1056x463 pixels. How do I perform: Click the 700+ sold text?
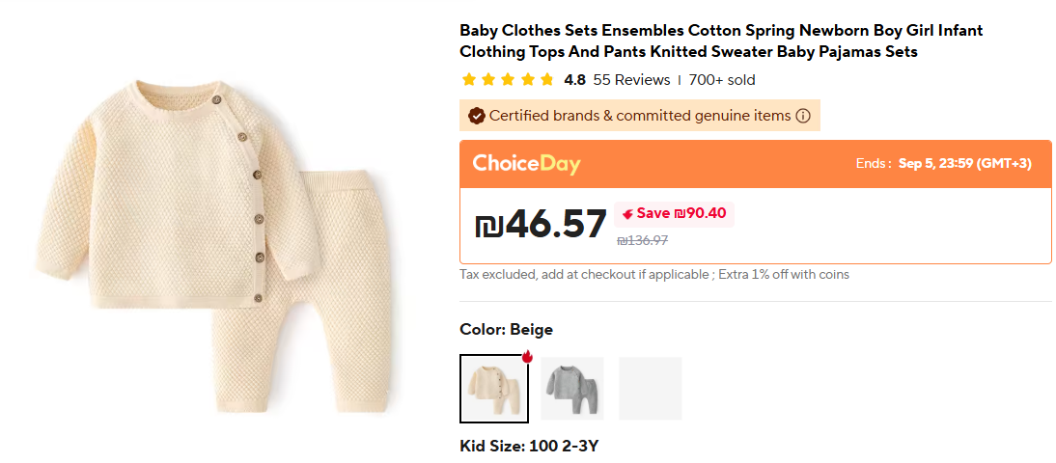pos(722,80)
